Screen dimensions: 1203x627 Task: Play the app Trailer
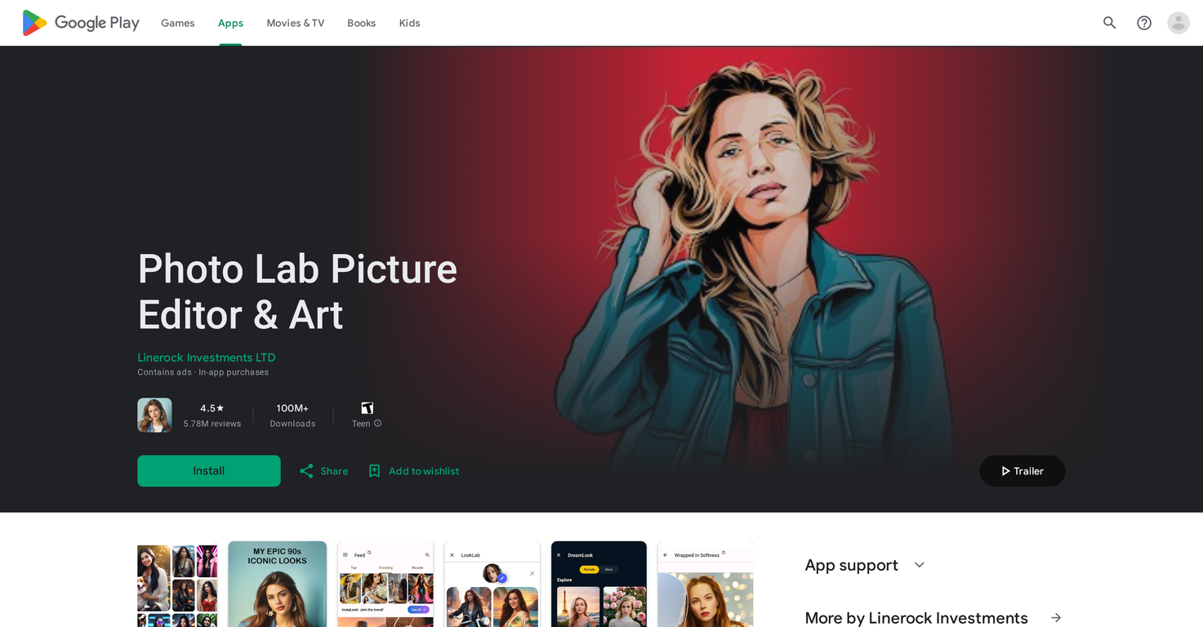click(x=1022, y=470)
